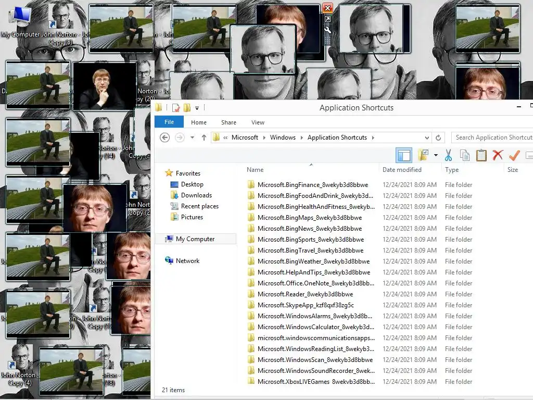The image size is (533, 400).
Task: Click folder icon of Microsoft.WindowsSoundRecorder row
Action: 251,371
